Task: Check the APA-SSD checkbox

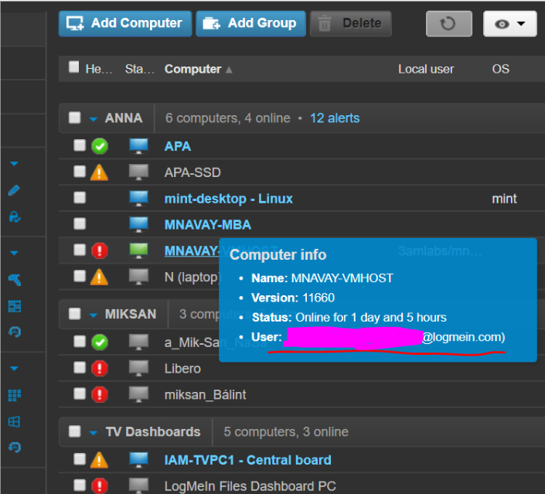Action: (x=80, y=172)
